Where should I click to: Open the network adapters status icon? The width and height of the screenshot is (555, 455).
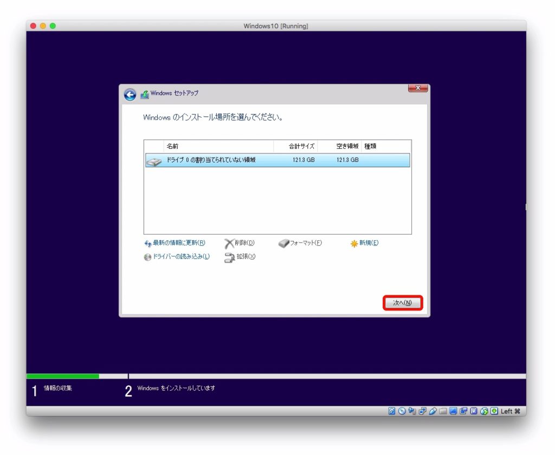point(422,411)
